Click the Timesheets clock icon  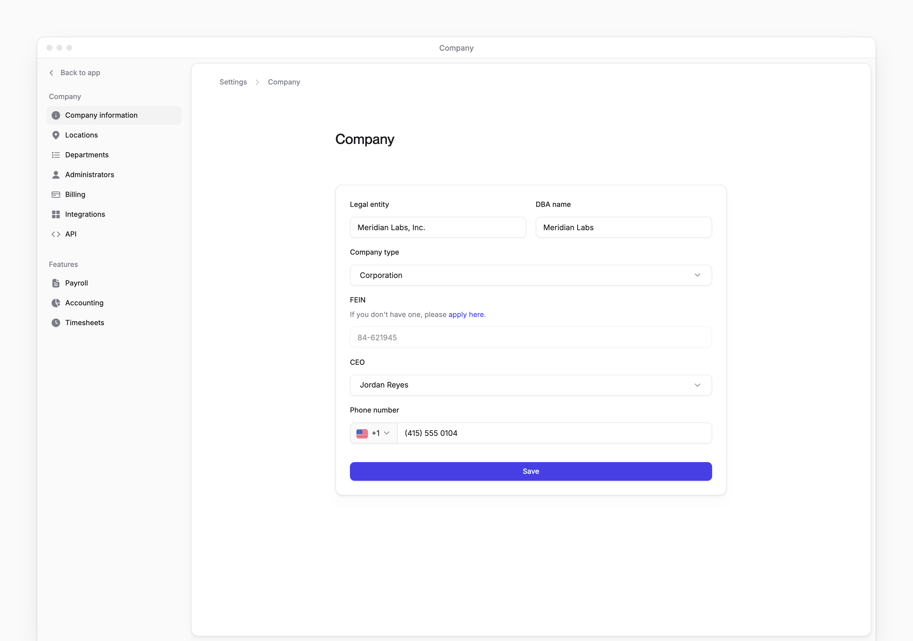(56, 323)
